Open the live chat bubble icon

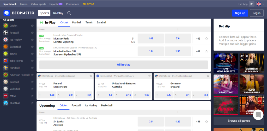point(258,115)
